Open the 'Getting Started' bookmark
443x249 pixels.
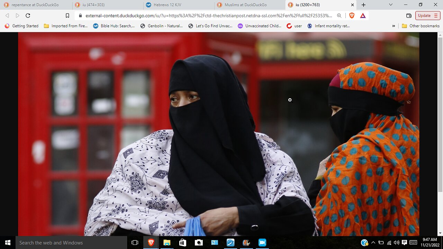[21, 26]
